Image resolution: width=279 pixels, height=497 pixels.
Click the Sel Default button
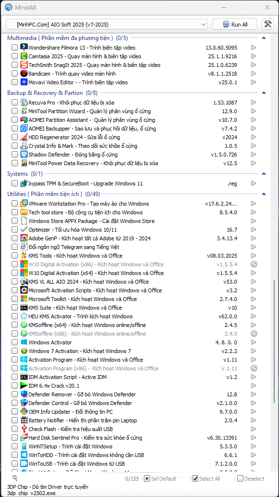[x=161, y=479]
